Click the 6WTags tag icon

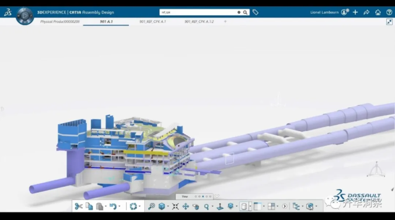click(x=256, y=12)
